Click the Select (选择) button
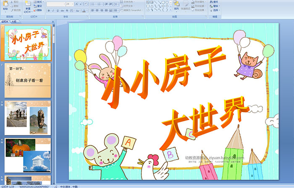Image resolution: width=294 pixels, height=188 pixels. pyautogui.click(x=214, y=10)
